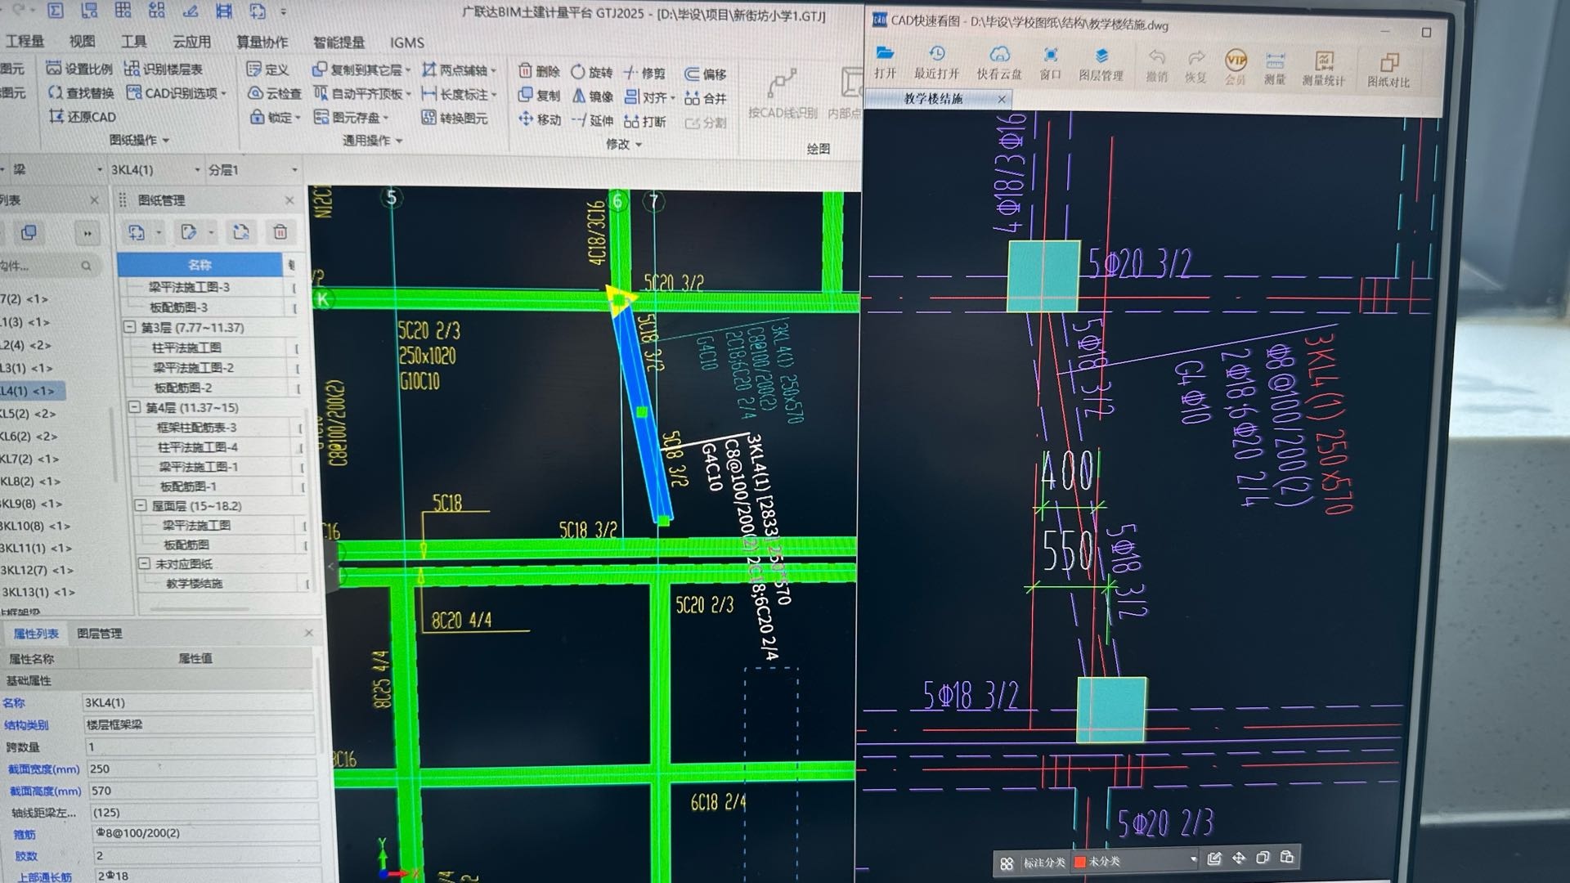Select 梁平法施工图-2 drawing row

193,368
